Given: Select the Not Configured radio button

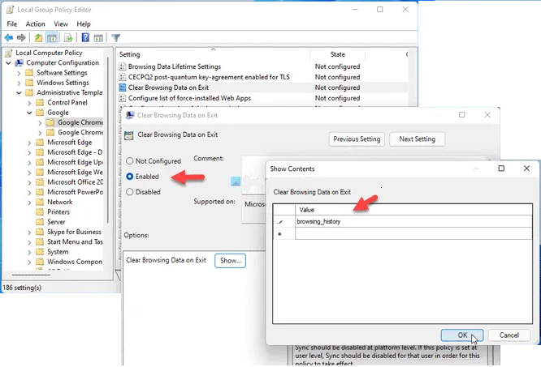Looking at the screenshot, I should (x=130, y=161).
